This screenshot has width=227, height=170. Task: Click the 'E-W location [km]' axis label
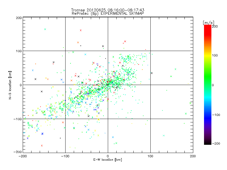point(108,160)
